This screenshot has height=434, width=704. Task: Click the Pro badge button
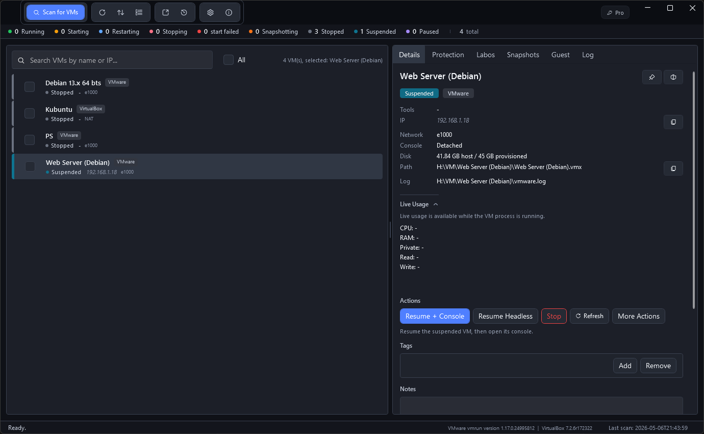(615, 13)
